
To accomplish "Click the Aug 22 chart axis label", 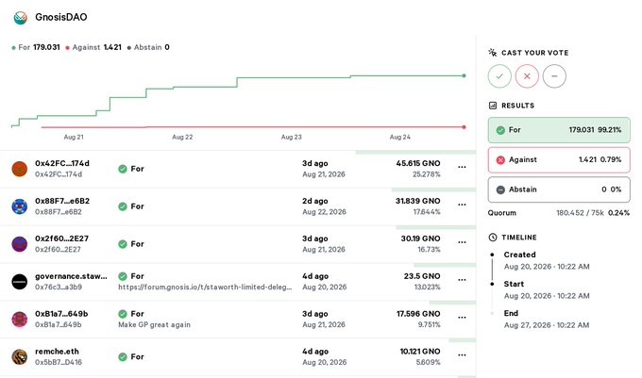I will point(182,137).
